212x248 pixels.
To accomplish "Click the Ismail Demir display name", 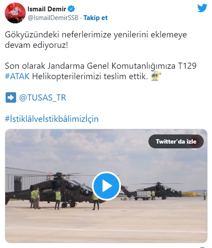I will point(47,9).
